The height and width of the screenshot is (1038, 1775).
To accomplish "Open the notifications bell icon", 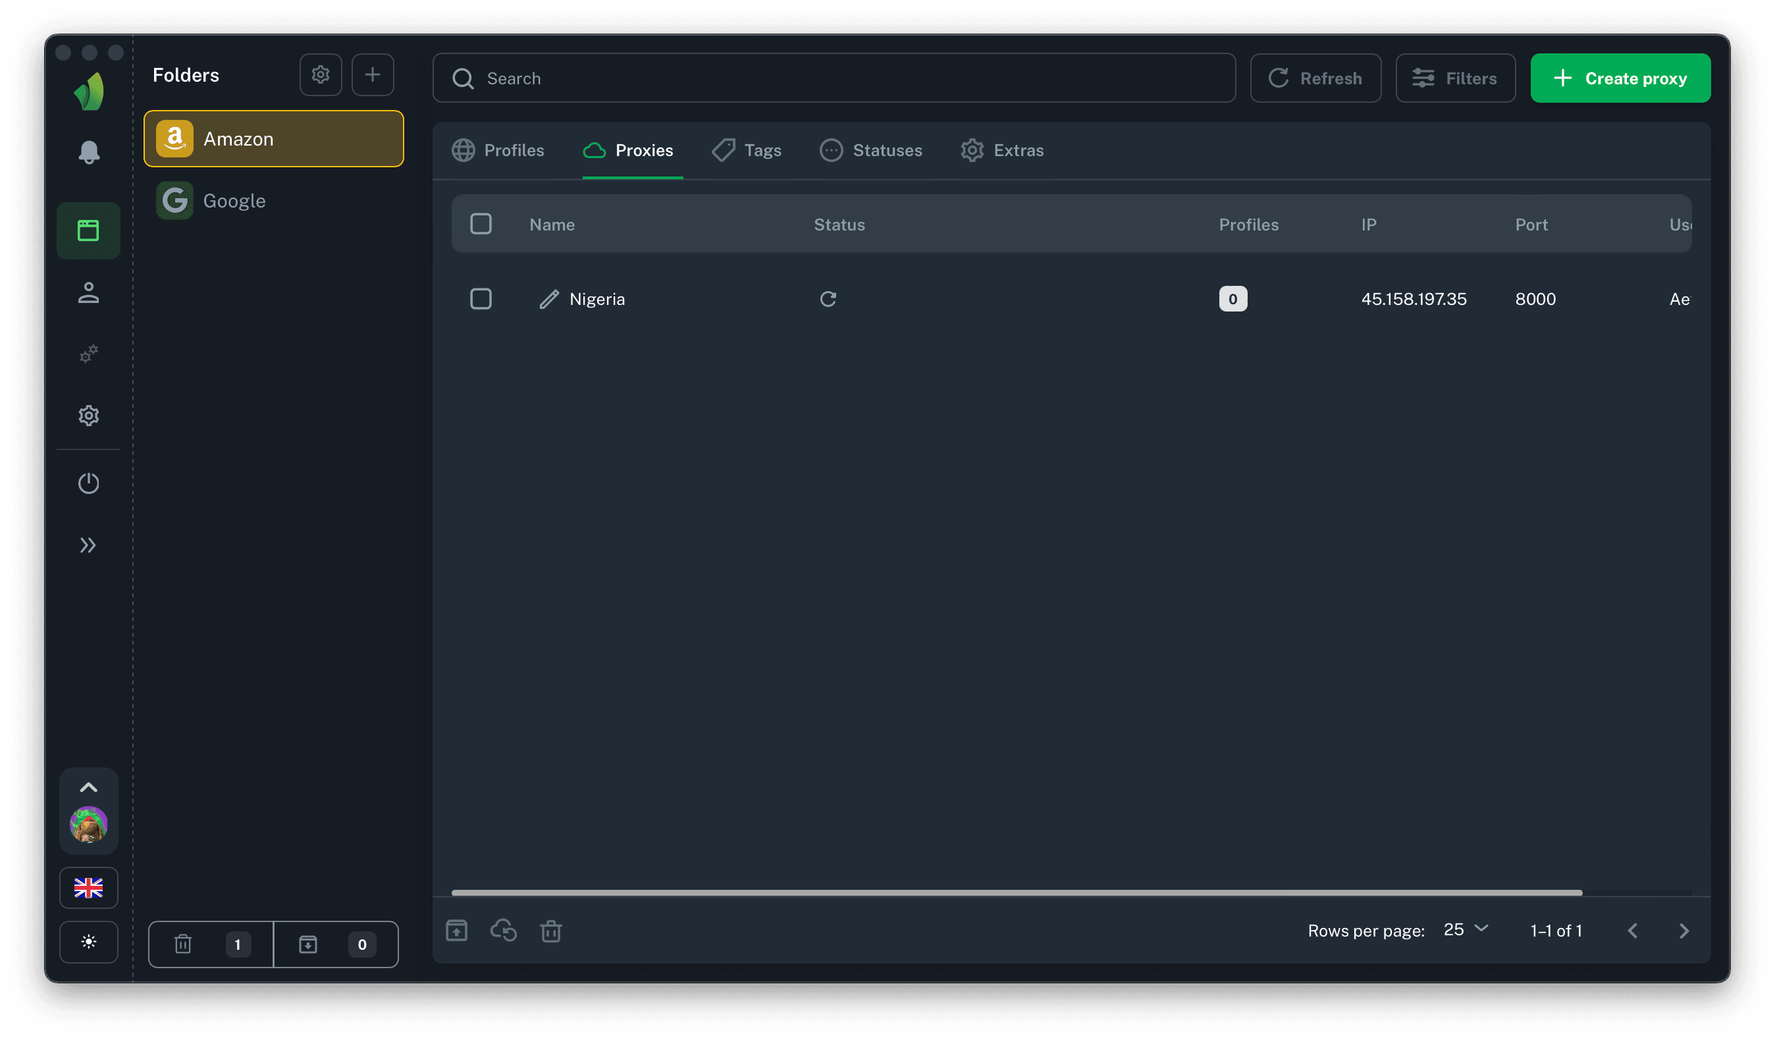I will (x=89, y=152).
